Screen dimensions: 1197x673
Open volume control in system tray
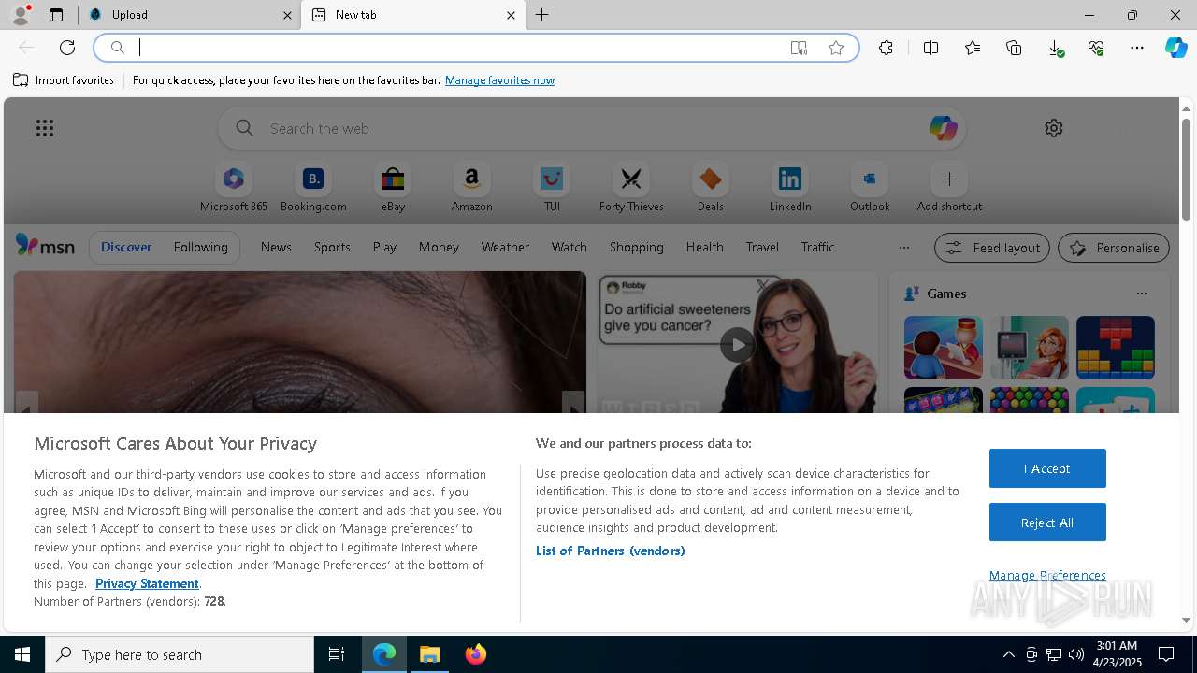point(1076,654)
